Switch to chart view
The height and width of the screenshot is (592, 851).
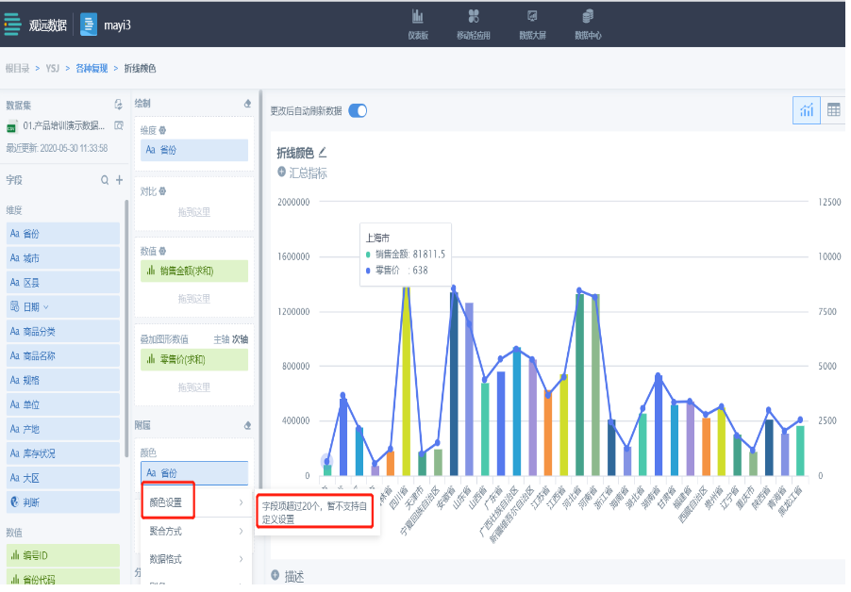click(807, 110)
